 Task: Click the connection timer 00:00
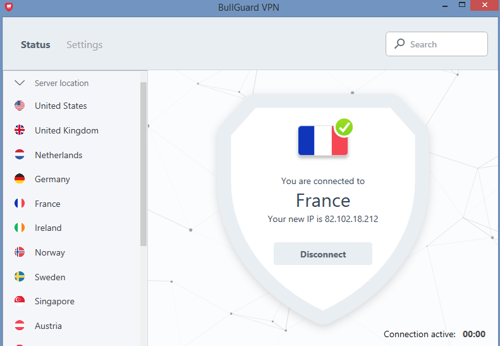click(x=474, y=334)
